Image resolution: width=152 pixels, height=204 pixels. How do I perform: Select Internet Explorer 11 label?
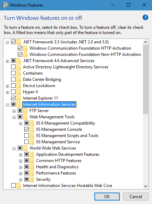coord(40,98)
